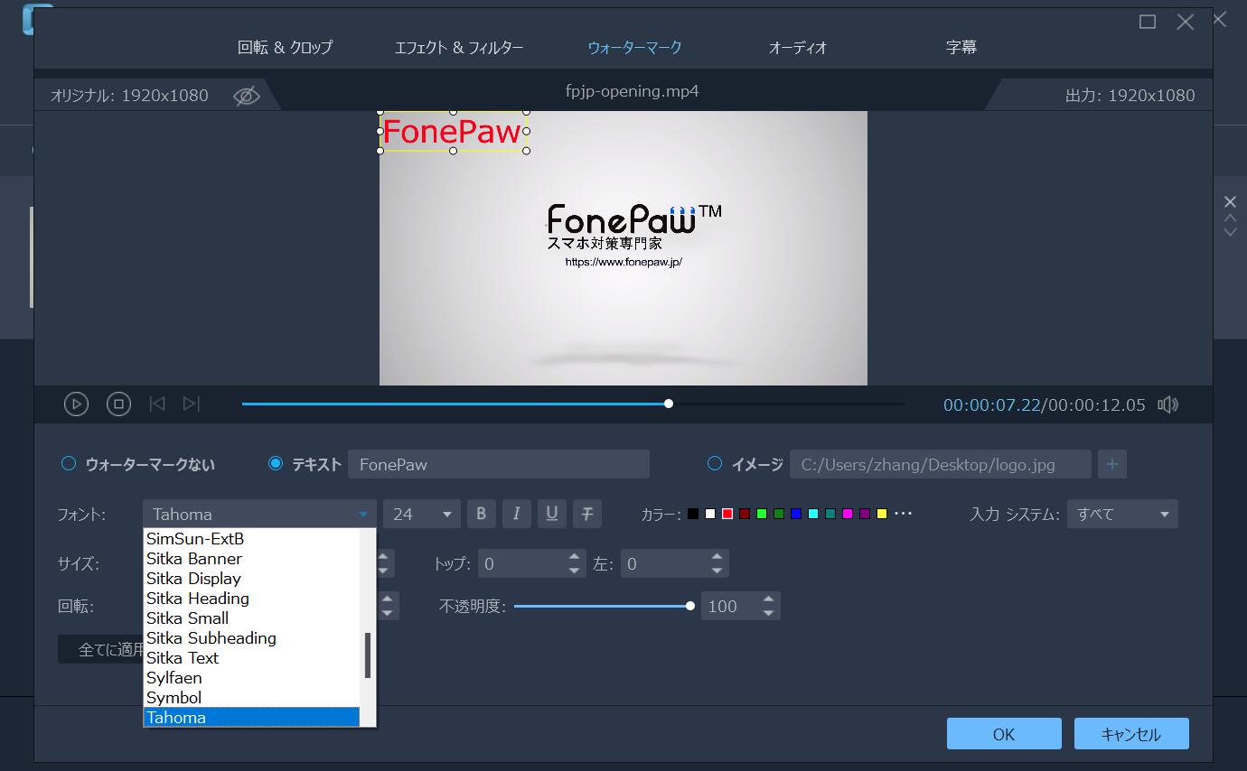The width and height of the screenshot is (1247, 771).
Task: Increase the 'トップ' value with up arrow
Action: [x=576, y=557]
